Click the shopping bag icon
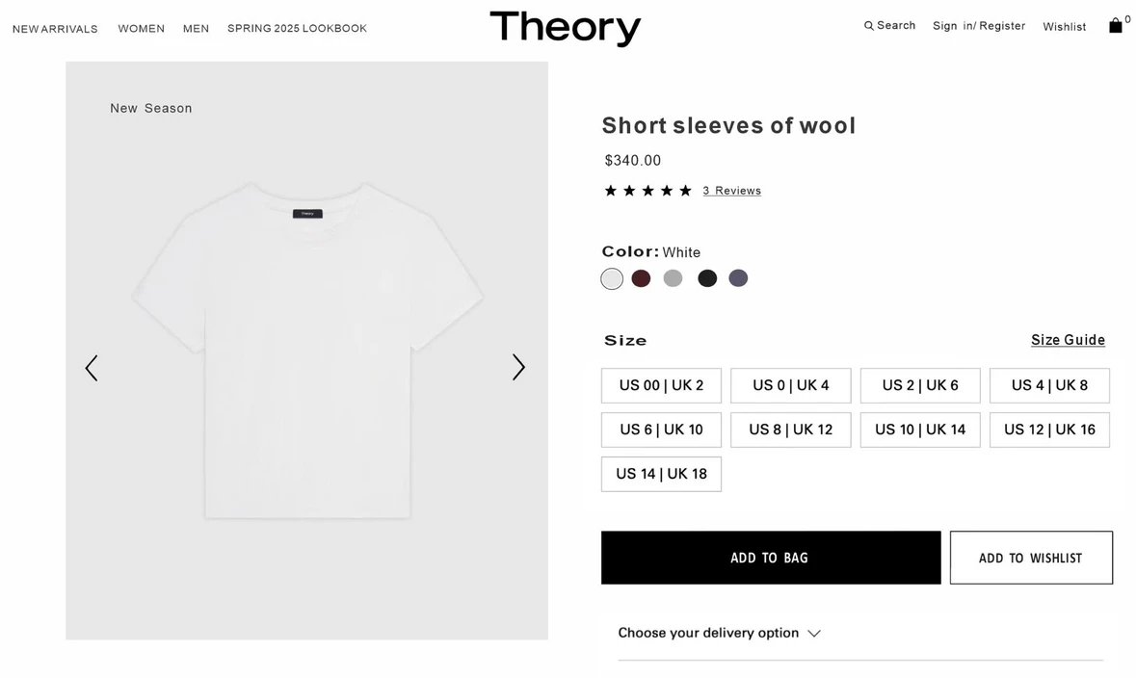 1116,26
